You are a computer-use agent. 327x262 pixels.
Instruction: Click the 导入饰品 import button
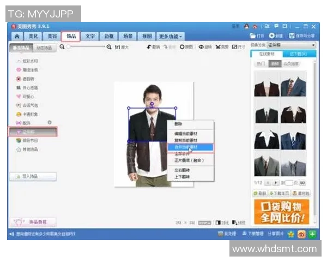coord(33,176)
